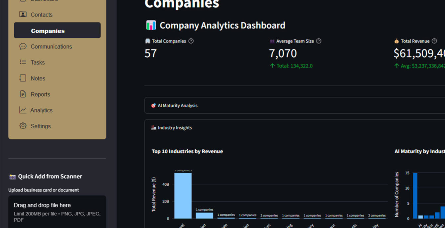Click help icon beside Average Team Size

click(319, 41)
